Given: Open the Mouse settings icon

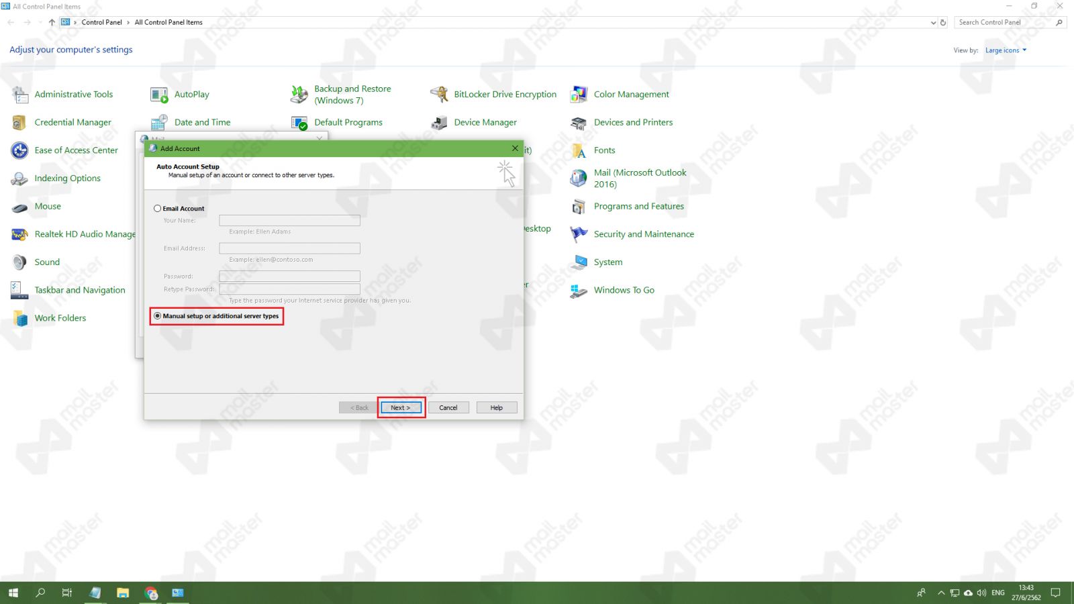Looking at the screenshot, I should coord(20,207).
